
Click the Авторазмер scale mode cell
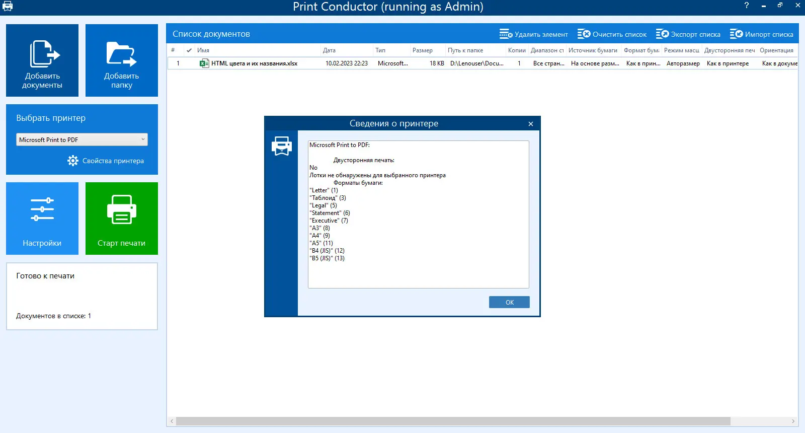point(683,63)
